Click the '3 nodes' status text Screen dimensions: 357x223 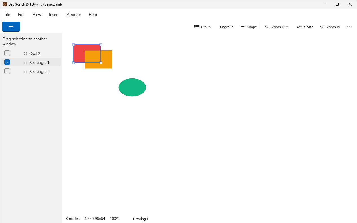73,219
